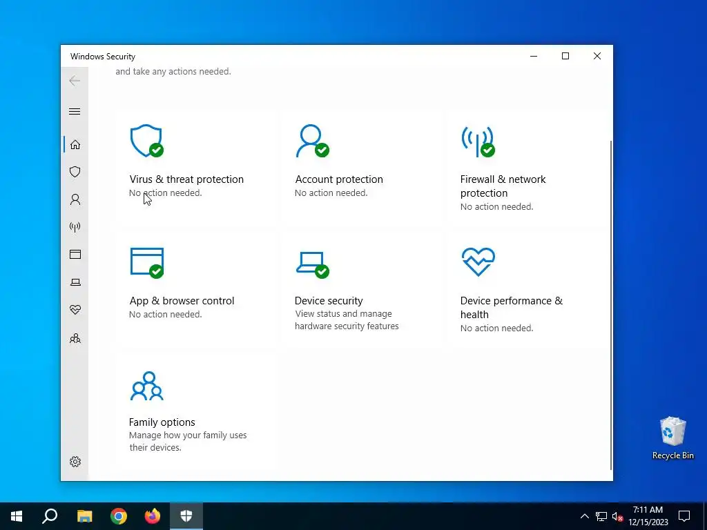Open App & browser control sidebar icon
Screen dimensions: 707x530
click(x=75, y=254)
